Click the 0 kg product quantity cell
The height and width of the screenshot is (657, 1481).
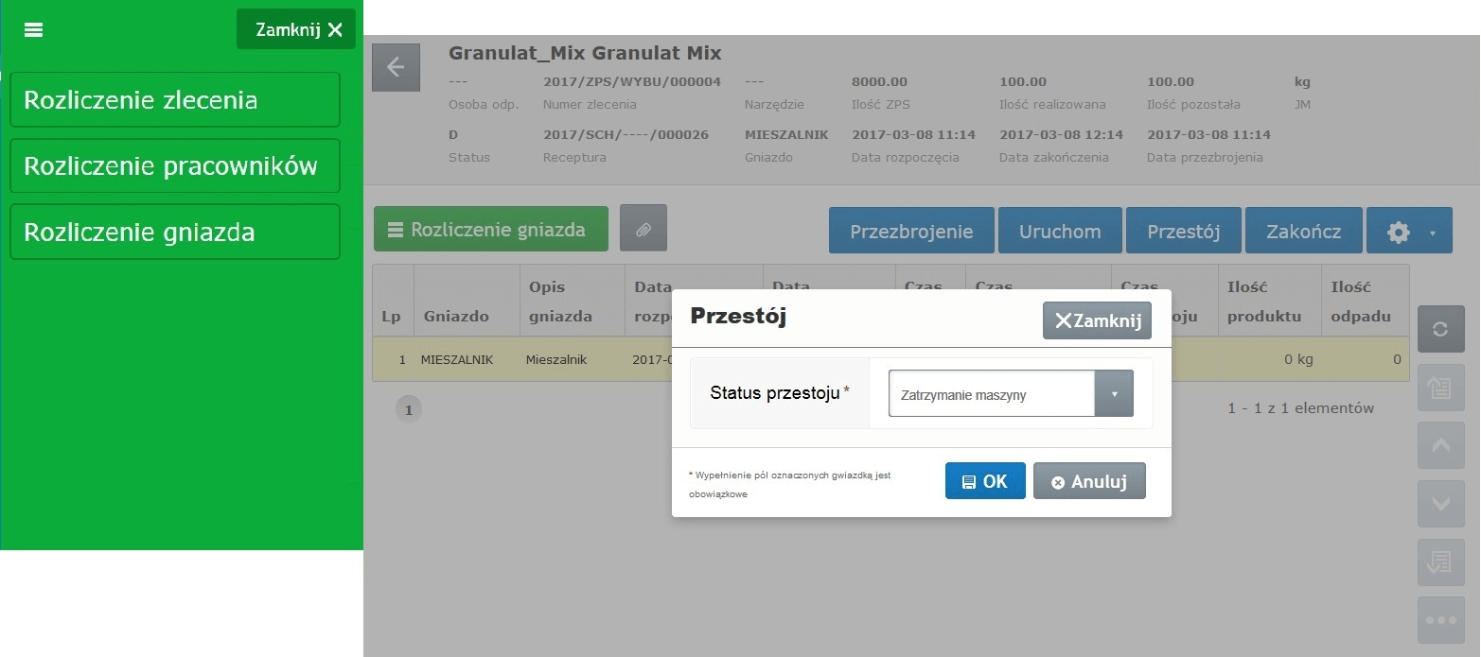click(1269, 359)
